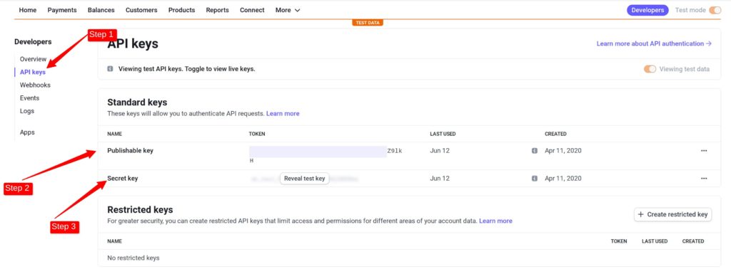Image resolution: width=731 pixels, height=274 pixels.
Task: Click info icon in Secret key row
Action: [535, 179]
